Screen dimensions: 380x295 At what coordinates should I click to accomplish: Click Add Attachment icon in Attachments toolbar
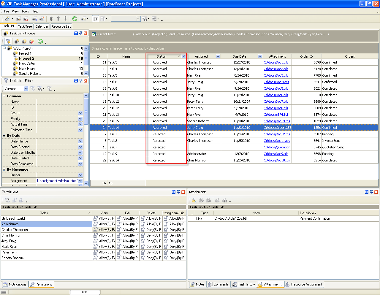[194, 200]
